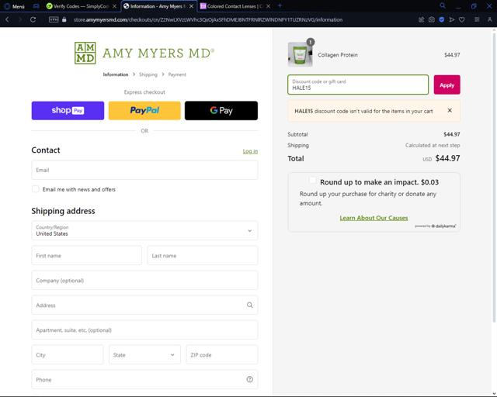The height and width of the screenshot is (397, 497).
Task: Click the edit/share page icon in address bar
Action: pyautogui.click(x=421, y=19)
